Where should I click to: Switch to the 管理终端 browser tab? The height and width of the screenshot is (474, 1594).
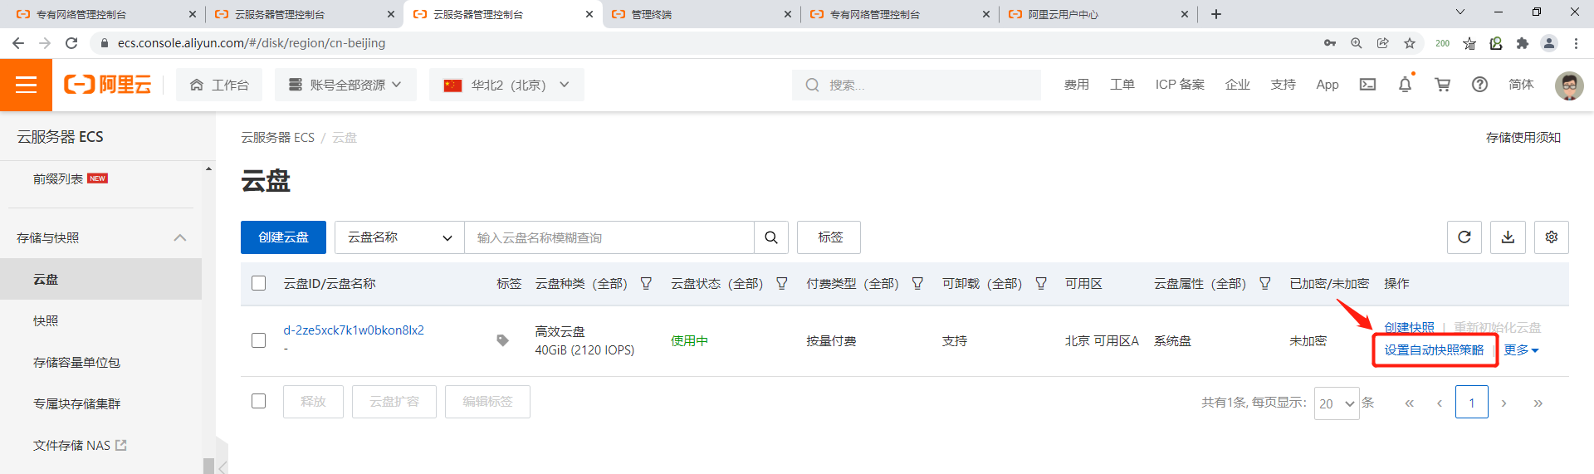coord(701,14)
